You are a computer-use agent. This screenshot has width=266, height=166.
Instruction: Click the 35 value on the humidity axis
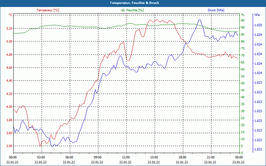click(243, 104)
